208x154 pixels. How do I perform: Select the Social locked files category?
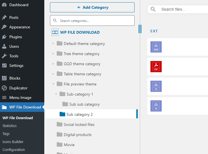pyautogui.click(x=79, y=124)
